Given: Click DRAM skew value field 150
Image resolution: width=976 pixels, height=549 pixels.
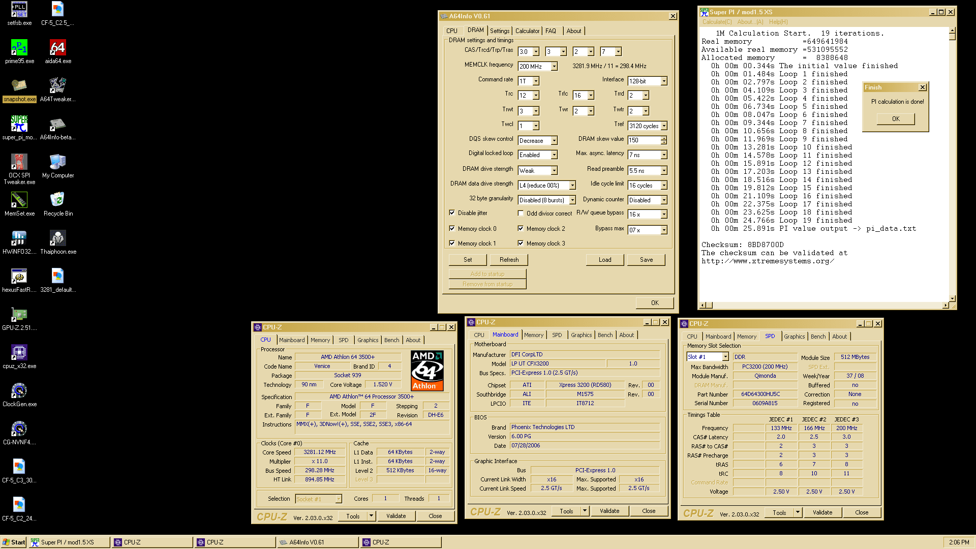Looking at the screenshot, I should click(644, 140).
